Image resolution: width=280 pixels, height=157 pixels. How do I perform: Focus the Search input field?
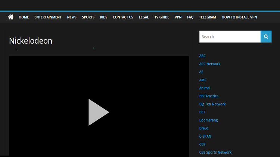pyautogui.click(x=230, y=37)
